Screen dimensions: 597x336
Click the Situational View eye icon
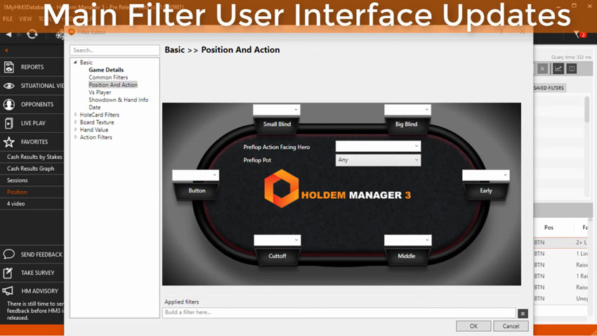click(8, 86)
